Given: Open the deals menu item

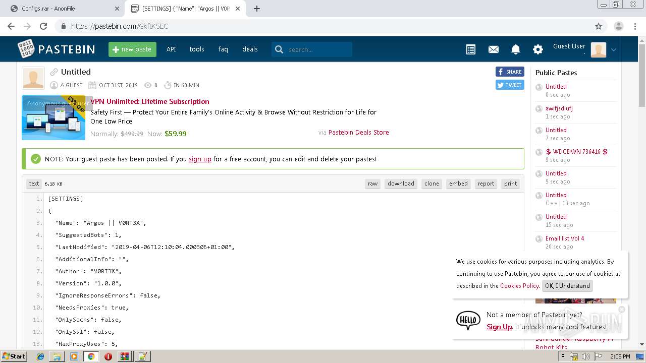Looking at the screenshot, I should (x=250, y=49).
